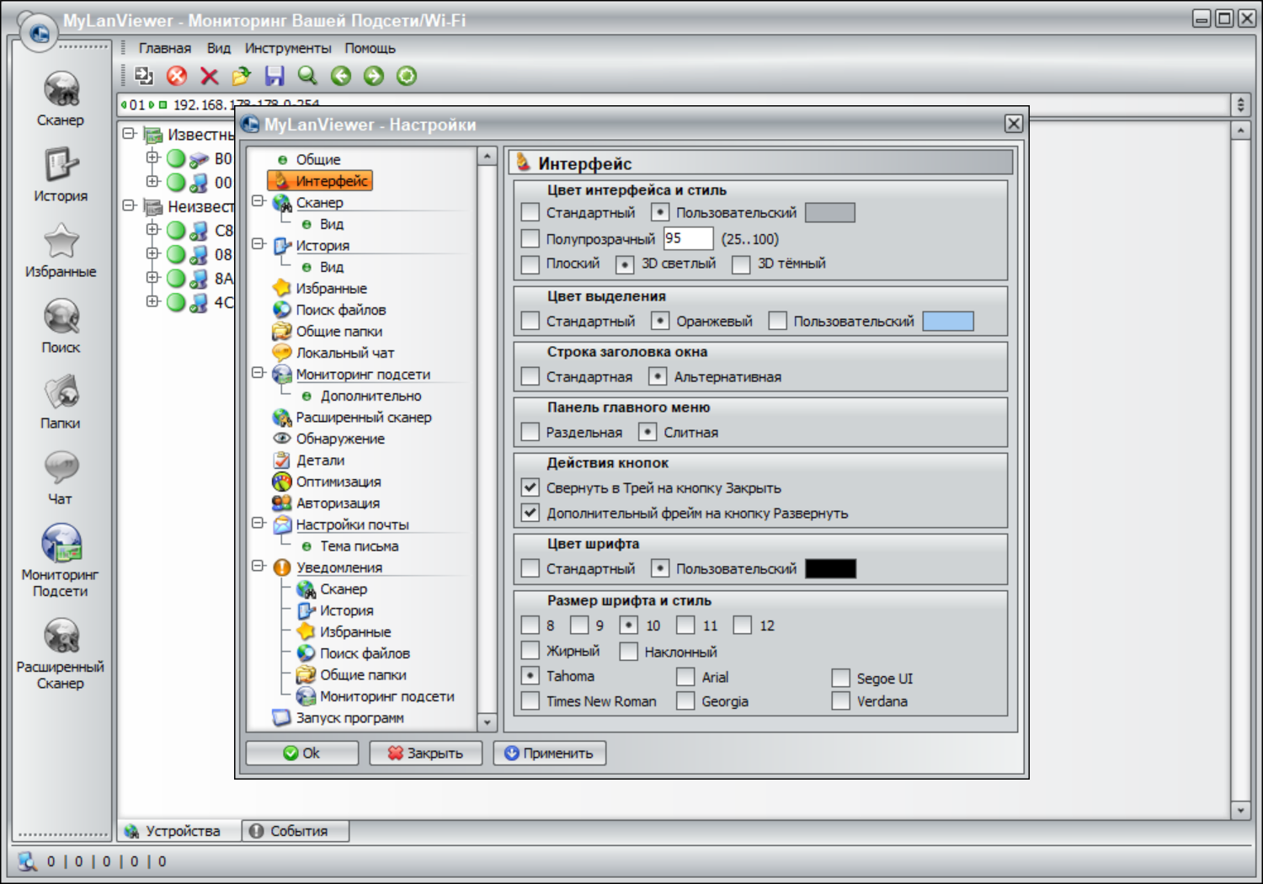
Task: Open the Поиск sidebar icon
Action: point(61,317)
